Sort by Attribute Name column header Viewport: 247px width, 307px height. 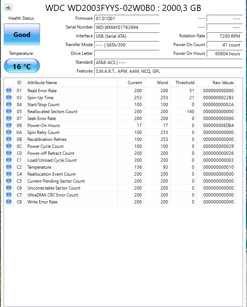coord(71,83)
